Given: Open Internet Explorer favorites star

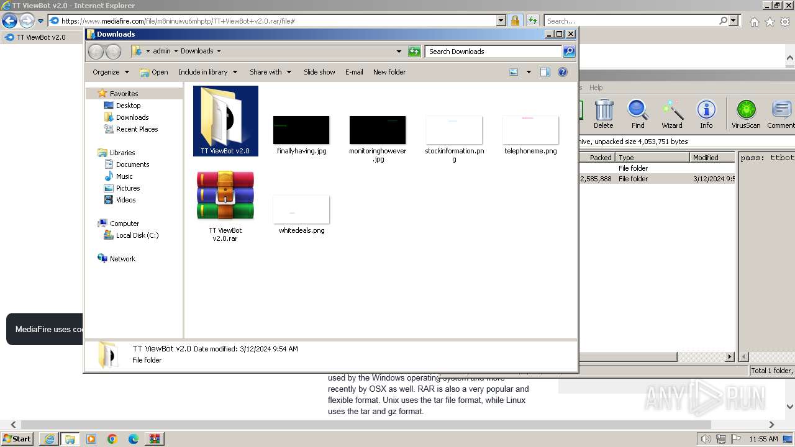Looking at the screenshot, I should click(770, 22).
